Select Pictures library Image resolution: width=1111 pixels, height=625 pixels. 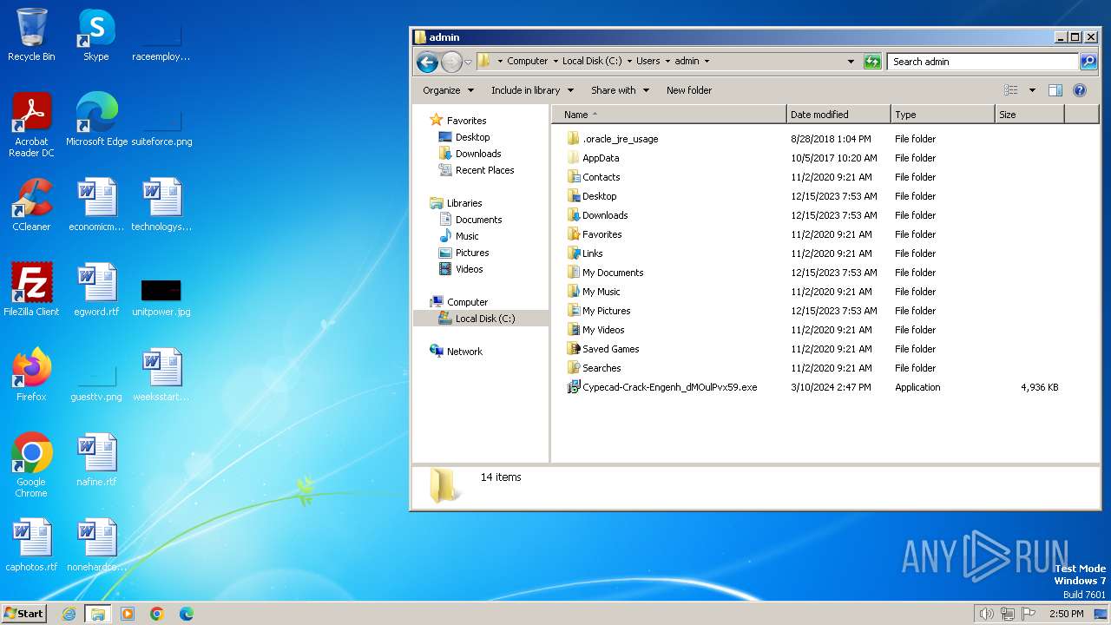pyautogui.click(x=472, y=253)
